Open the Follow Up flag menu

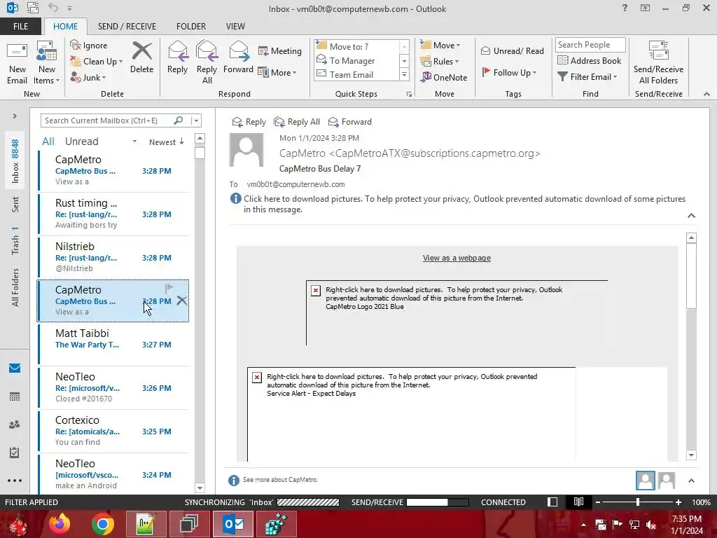(509, 72)
